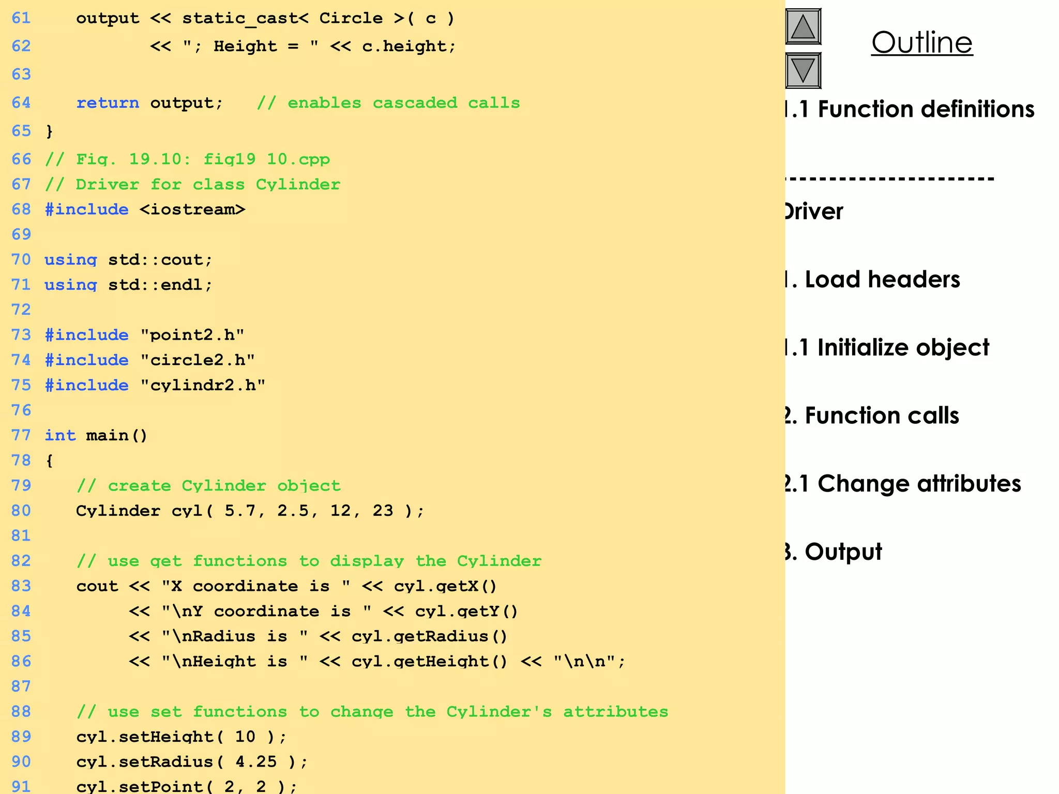Screen dimensions: 1059x794
Task: Click the up arrow navigation button
Action: [x=803, y=26]
